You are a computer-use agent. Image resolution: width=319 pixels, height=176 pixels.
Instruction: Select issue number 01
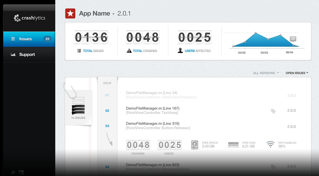[x=107, y=95]
